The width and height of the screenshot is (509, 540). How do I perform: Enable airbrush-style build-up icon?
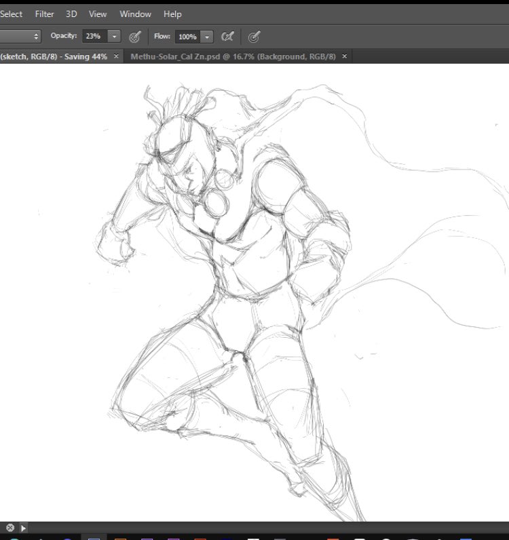tap(227, 36)
